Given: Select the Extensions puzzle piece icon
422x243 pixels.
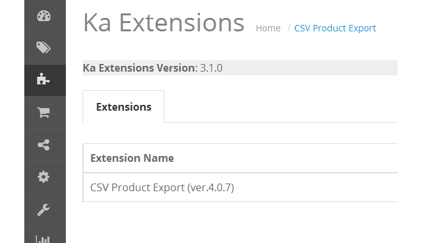Looking at the screenshot, I should click(x=43, y=79).
